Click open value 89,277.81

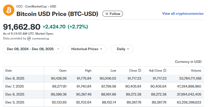click(59, 87)
